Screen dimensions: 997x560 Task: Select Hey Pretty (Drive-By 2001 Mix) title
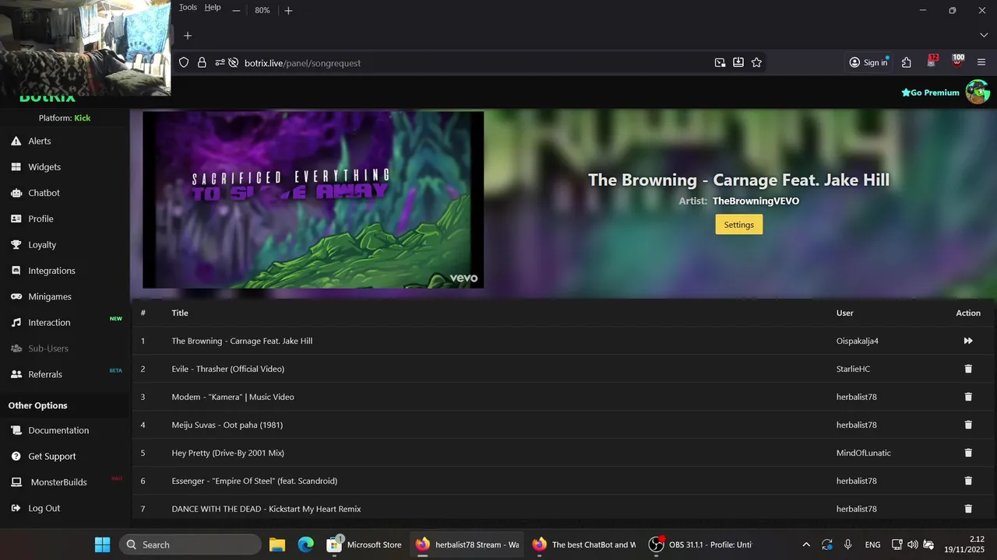click(x=228, y=453)
